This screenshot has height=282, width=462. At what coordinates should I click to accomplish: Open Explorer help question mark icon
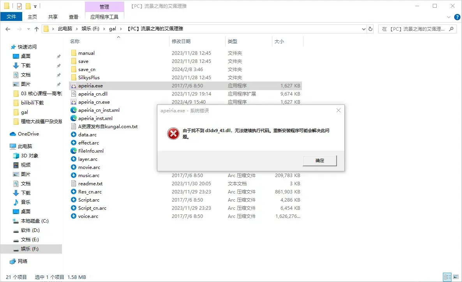(457, 17)
